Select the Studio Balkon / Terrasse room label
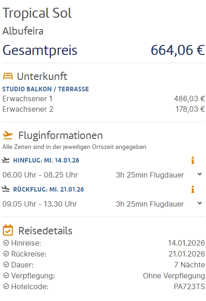This screenshot has width=206, height=301. [x=46, y=89]
